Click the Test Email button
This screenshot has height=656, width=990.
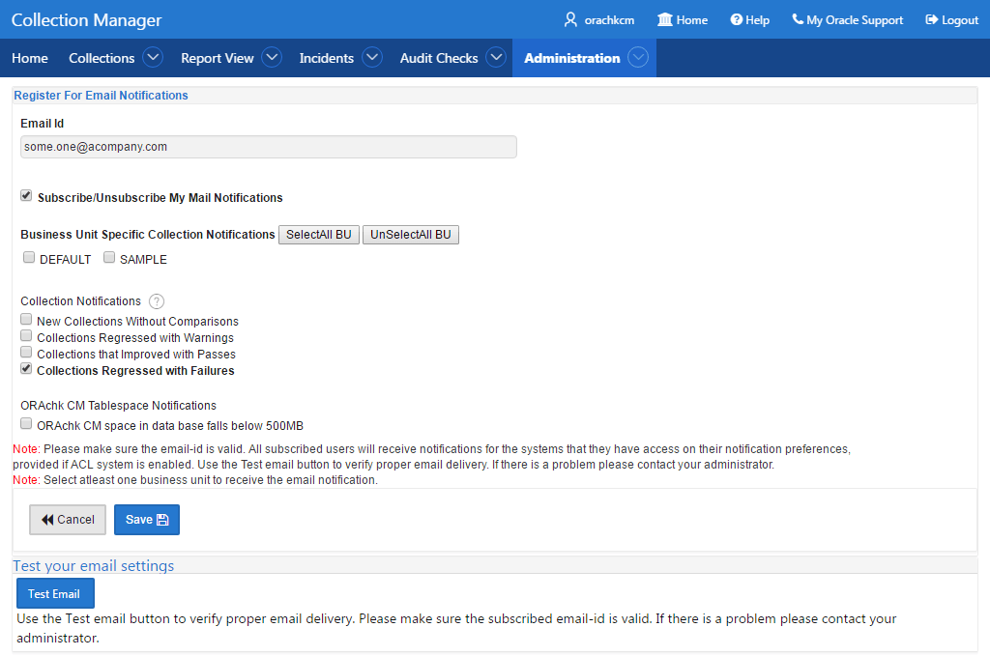(55, 593)
